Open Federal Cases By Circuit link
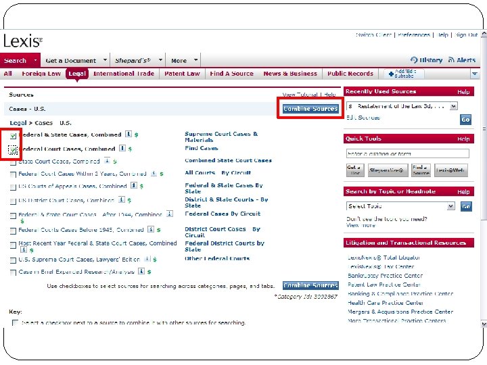This screenshot has height=365, width=487. tap(223, 214)
